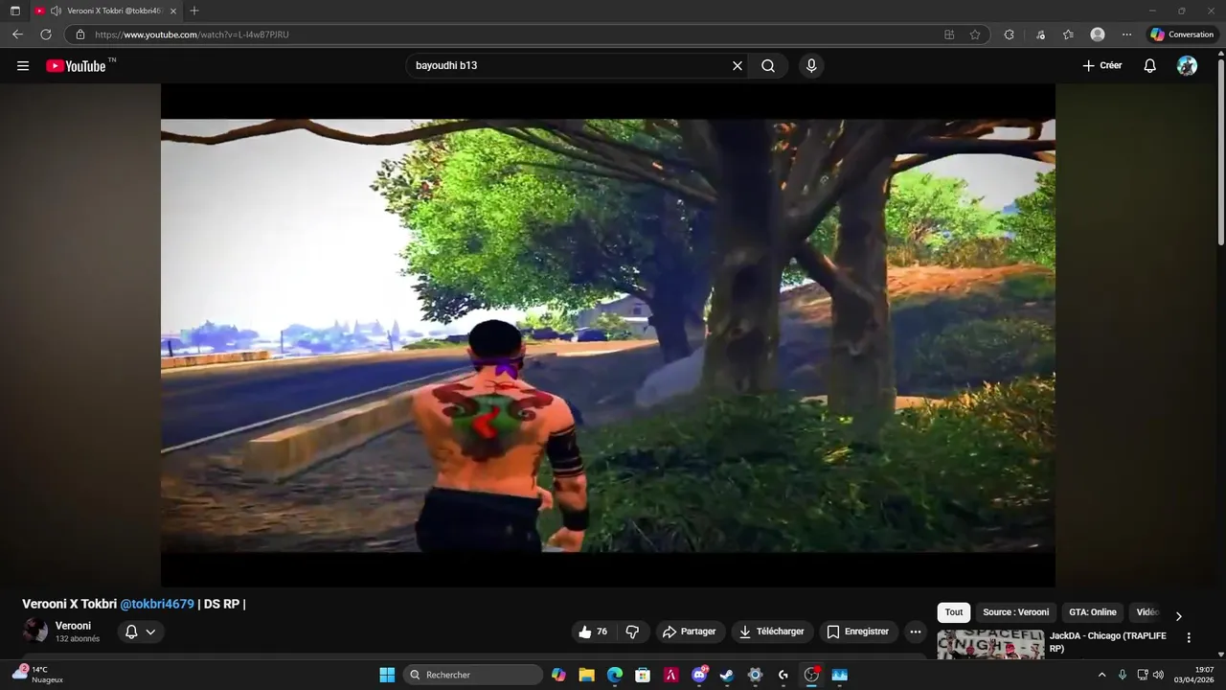1226x690 pixels.
Task: Open YouTube notifications bell
Action: pyautogui.click(x=1150, y=66)
